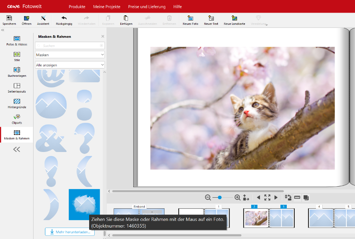The width and height of the screenshot is (355, 239).
Task: Select the cat photo page 2 thumbnail
Action: pos(256,218)
